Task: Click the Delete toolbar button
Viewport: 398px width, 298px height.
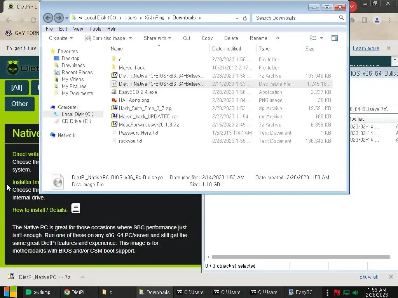Action: [x=231, y=38]
